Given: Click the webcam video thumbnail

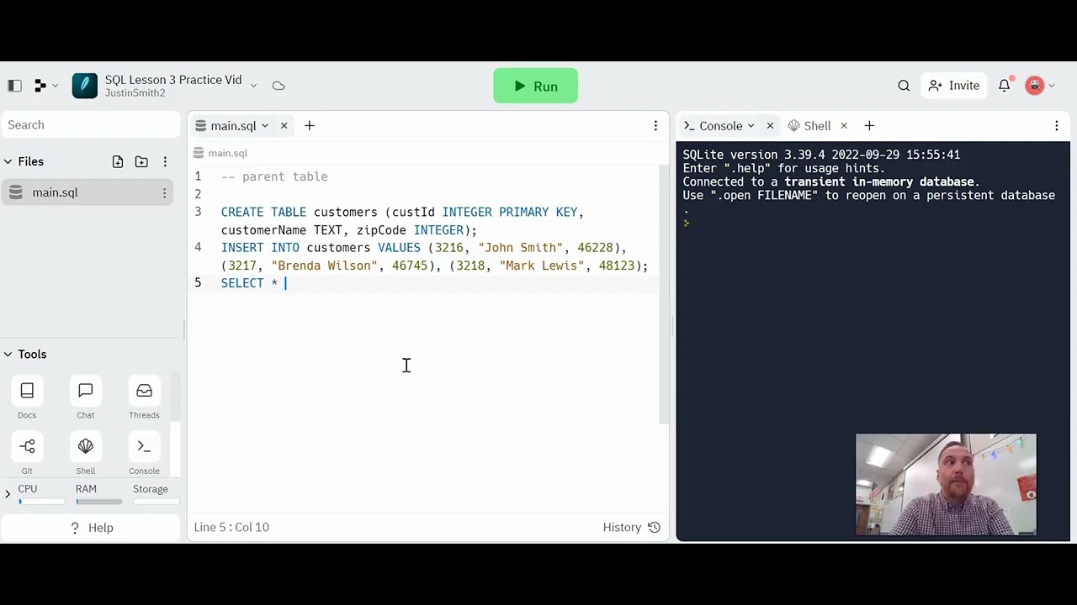Looking at the screenshot, I should [x=946, y=484].
